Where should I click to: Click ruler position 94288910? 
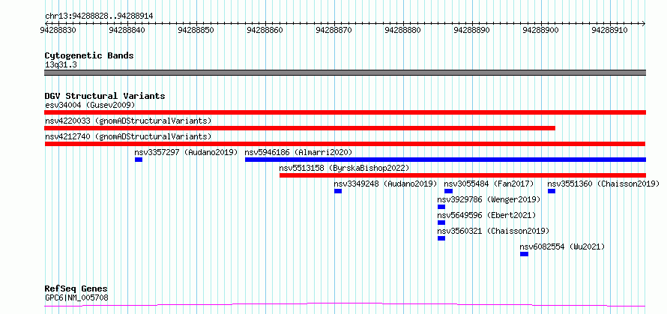(609, 30)
